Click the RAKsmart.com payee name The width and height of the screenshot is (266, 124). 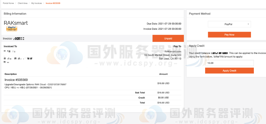[173, 52]
